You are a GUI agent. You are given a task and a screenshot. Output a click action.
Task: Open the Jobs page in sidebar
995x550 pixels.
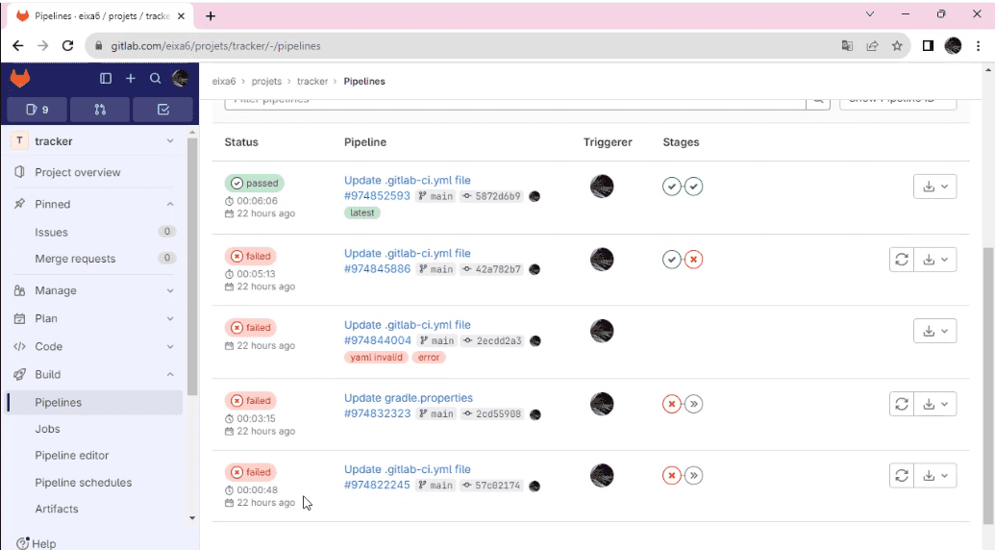(x=48, y=429)
